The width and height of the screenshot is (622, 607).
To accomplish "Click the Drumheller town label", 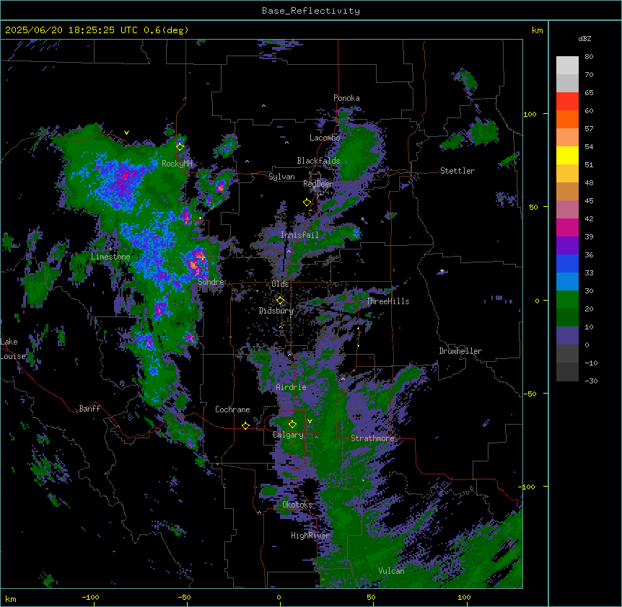I will 460,351.
